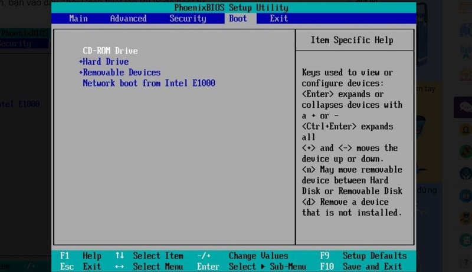Expand the Hard Drive plus sign

81,62
